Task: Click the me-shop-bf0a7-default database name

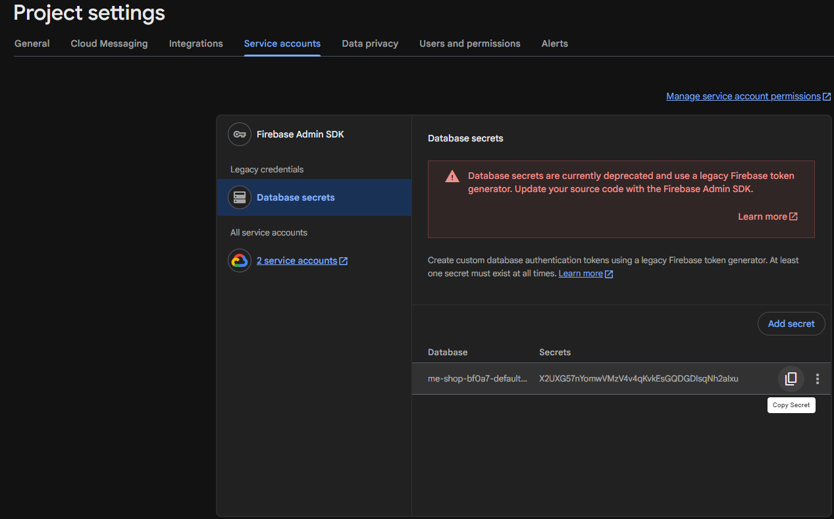Action: 478,379
